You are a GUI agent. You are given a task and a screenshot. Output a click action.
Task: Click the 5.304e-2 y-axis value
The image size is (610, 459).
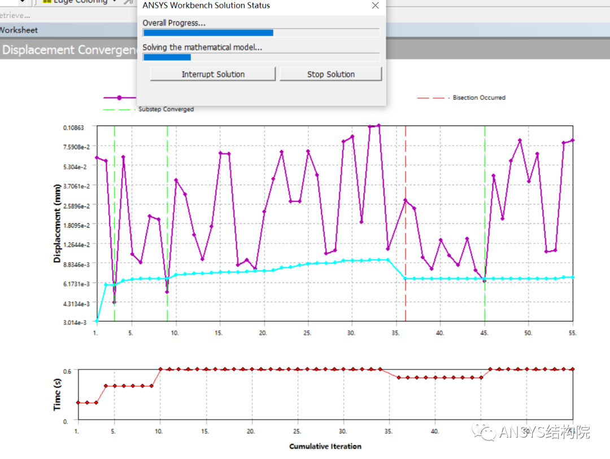click(x=75, y=166)
